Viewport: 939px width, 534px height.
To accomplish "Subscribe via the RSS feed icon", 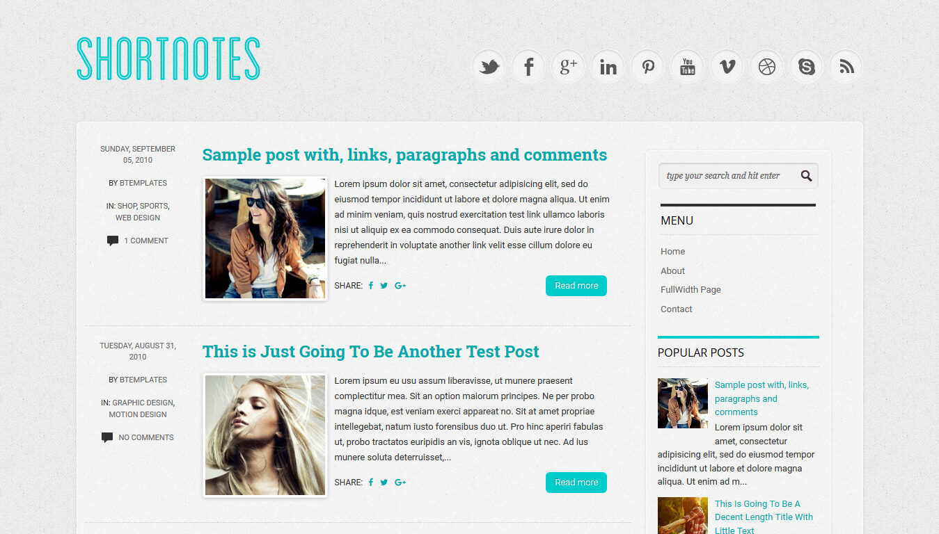I will [x=846, y=67].
